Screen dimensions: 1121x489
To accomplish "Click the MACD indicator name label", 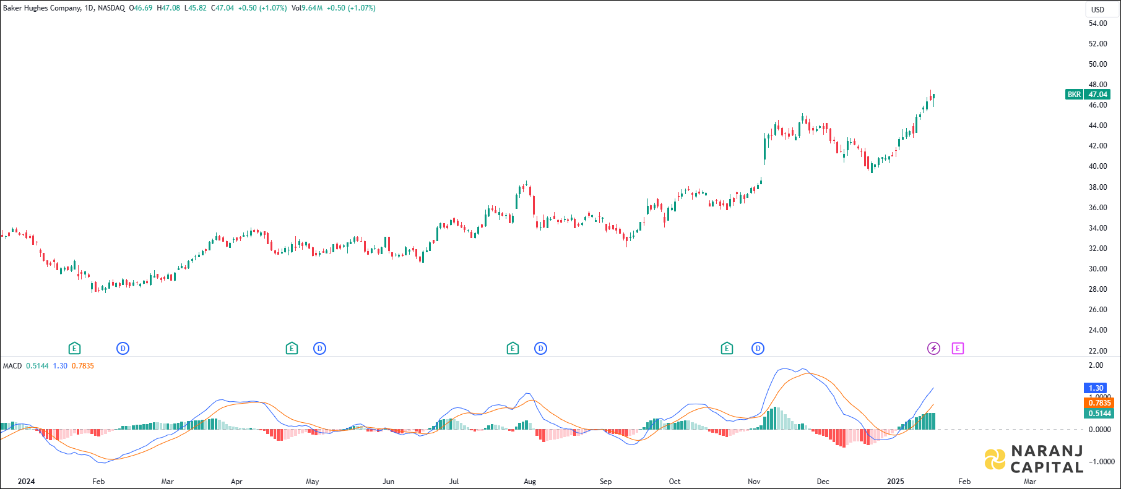I will click(12, 366).
